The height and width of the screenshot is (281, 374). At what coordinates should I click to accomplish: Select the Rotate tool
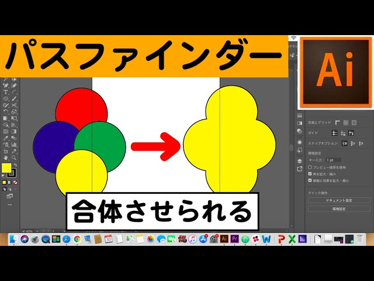point(6,112)
